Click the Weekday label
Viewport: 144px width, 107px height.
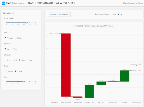pos(8,55)
